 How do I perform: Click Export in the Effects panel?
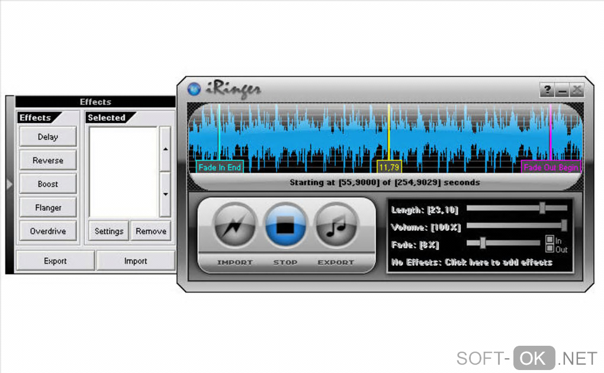[x=55, y=261]
